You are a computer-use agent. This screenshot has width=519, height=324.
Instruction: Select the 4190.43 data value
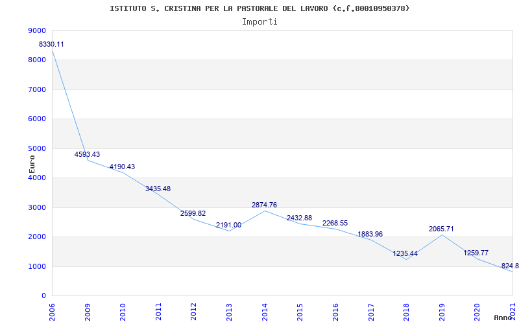click(123, 167)
